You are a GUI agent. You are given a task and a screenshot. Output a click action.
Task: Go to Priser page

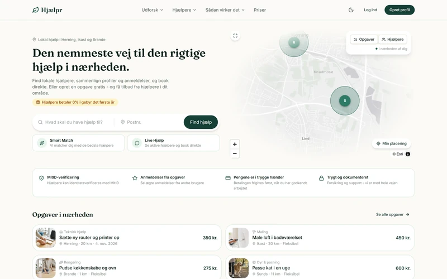click(260, 10)
